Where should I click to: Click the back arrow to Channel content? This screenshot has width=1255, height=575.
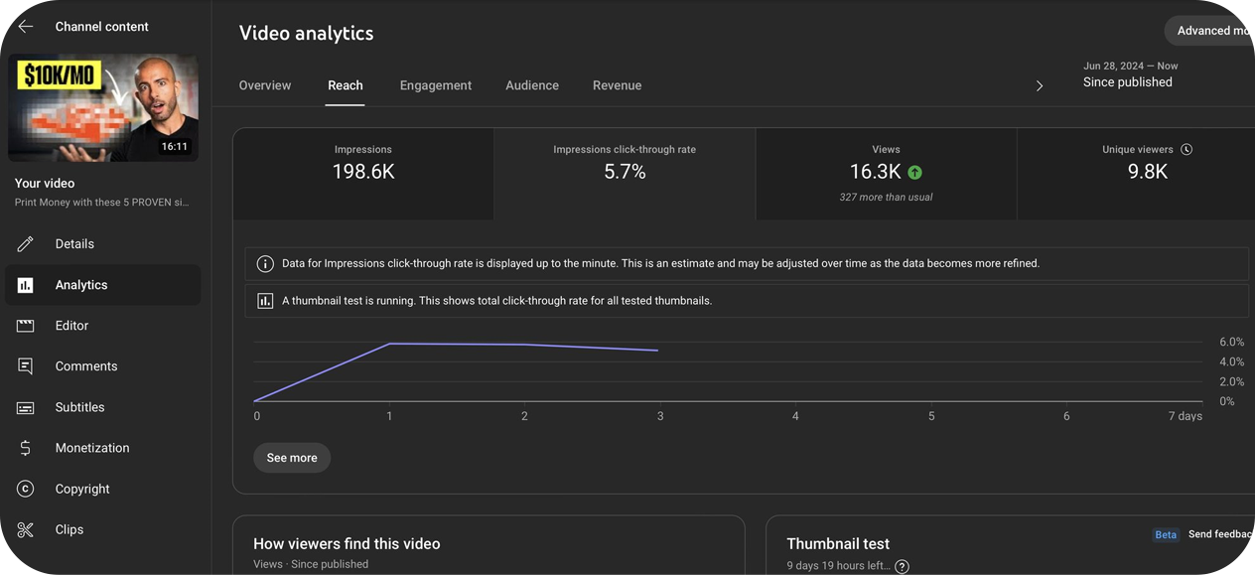[26, 27]
